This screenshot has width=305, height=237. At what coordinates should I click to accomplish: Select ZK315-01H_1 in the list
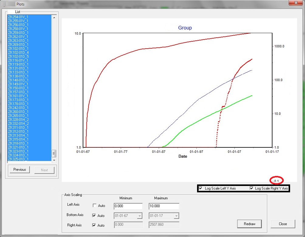(x=29, y=139)
